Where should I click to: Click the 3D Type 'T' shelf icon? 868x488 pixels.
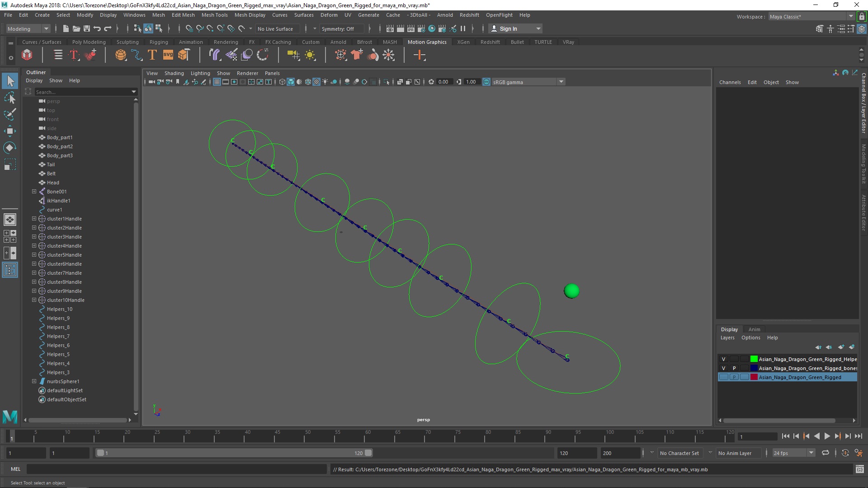152,55
